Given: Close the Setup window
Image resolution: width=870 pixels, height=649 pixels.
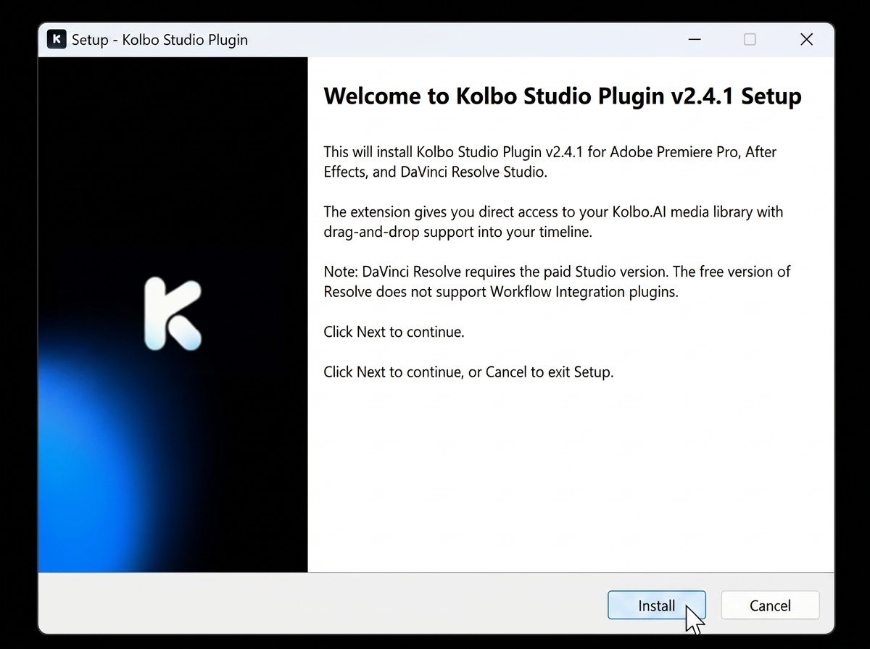Looking at the screenshot, I should coord(806,39).
